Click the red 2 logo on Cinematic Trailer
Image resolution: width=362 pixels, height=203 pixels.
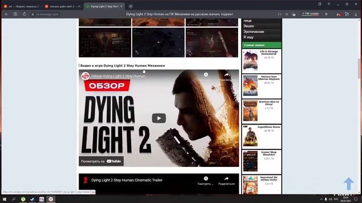[85, 180]
